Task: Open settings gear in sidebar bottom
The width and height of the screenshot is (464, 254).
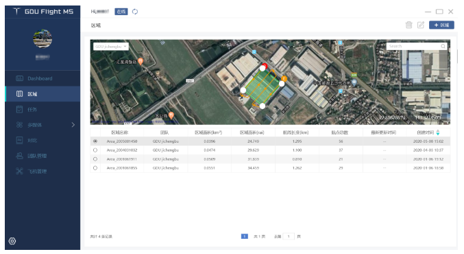Action: click(x=12, y=241)
